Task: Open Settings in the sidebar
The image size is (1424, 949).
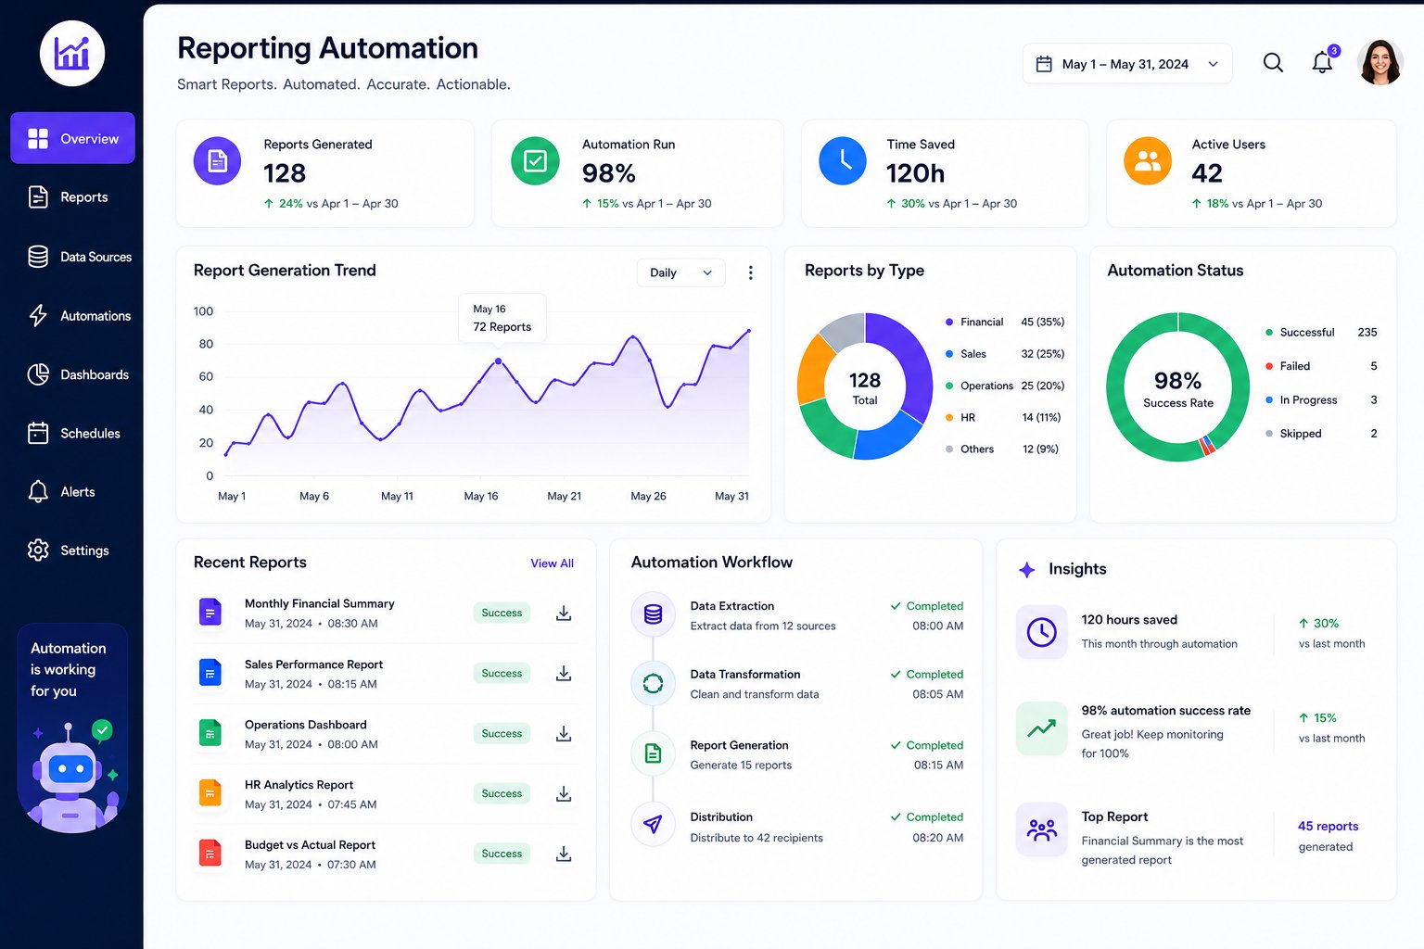Action: pyautogui.click(x=68, y=550)
